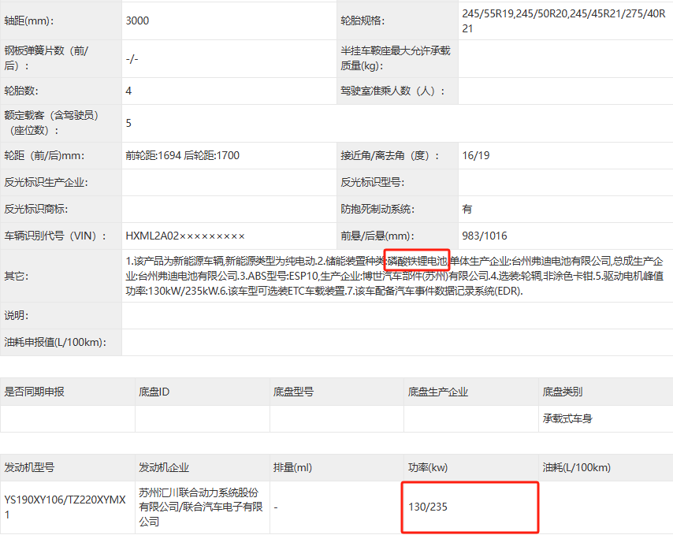Select the power value 130/235
The height and width of the screenshot is (535, 673).
click(428, 507)
